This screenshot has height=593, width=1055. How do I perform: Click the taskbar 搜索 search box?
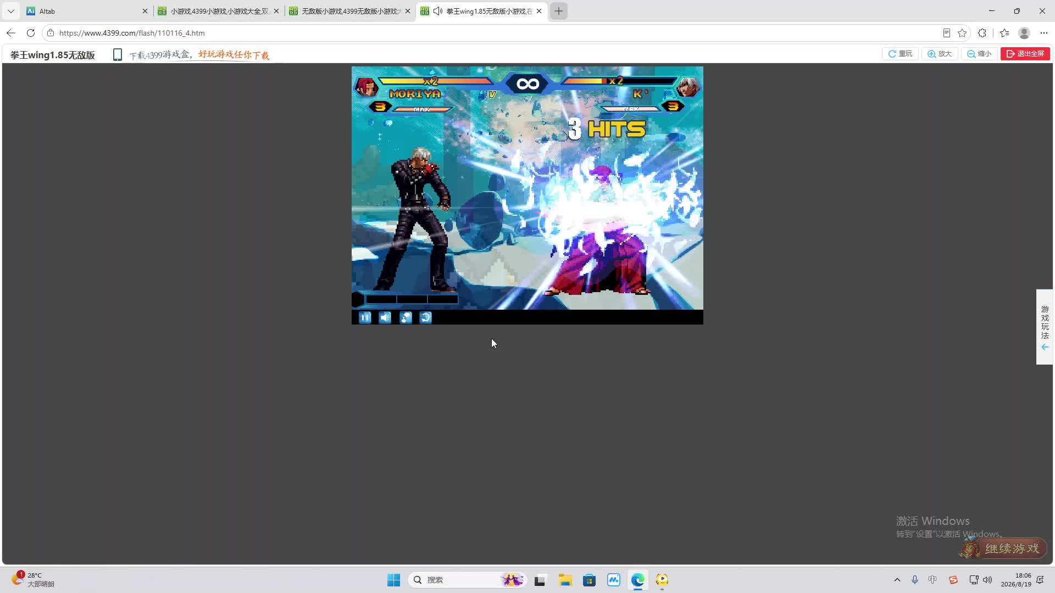tap(468, 580)
